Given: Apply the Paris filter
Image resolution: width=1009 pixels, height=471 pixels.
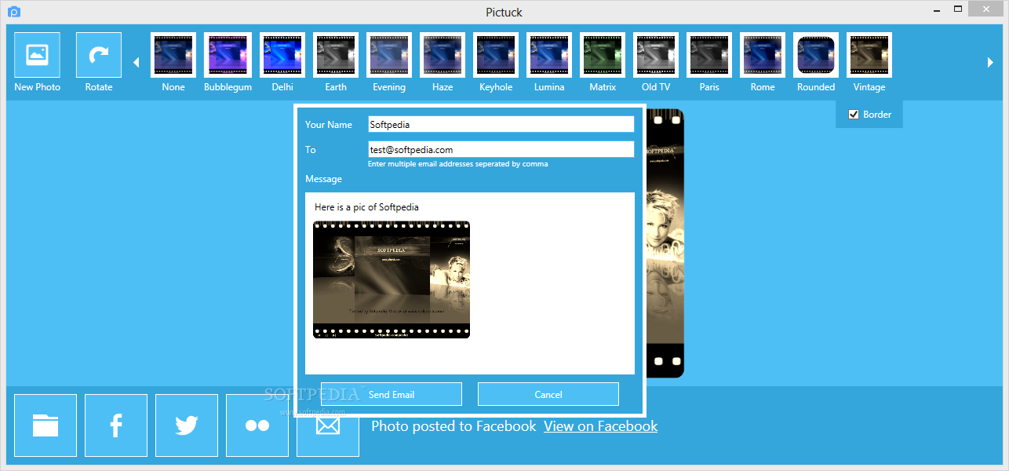Looking at the screenshot, I should [x=709, y=55].
